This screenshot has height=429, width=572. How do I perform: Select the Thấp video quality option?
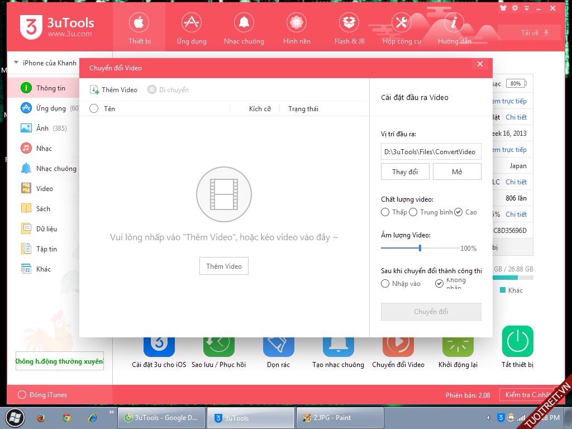click(x=385, y=212)
